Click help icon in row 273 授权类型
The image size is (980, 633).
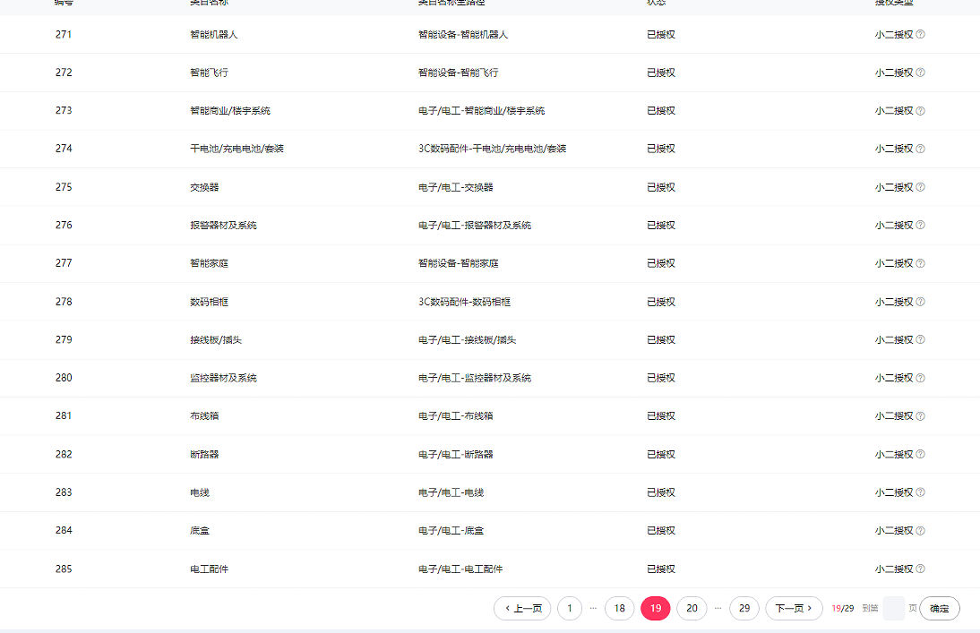920,111
